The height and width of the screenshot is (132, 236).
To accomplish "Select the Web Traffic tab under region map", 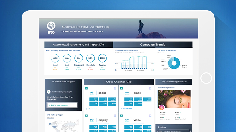I will pyautogui.click(x=50, y=117).
